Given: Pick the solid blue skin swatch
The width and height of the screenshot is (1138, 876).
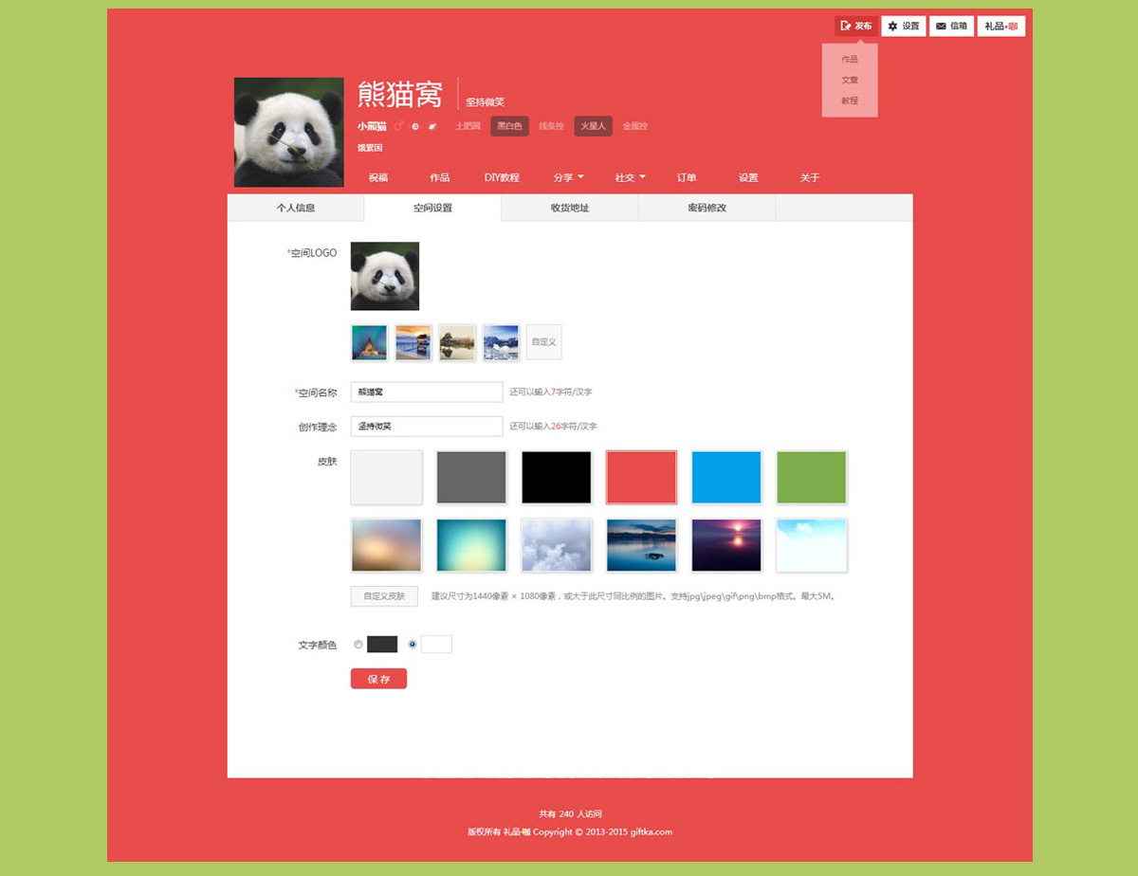Looking at the screenshot, I should pyautogui.click(x=726, y=477).
